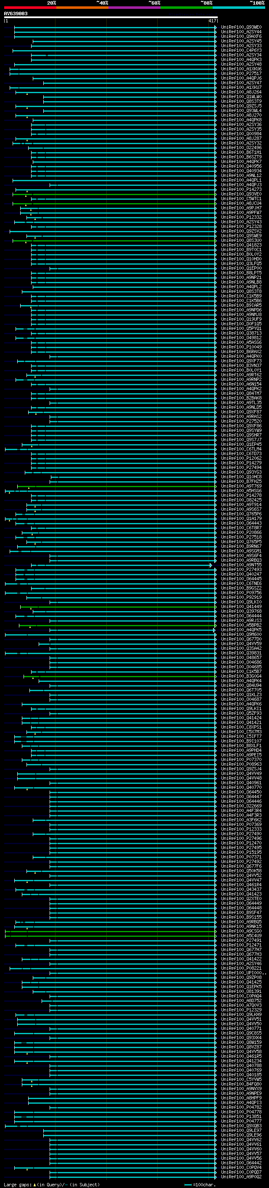
Task: Select the UniRef100_Q41234 label
Action: [x=241, y=1061]
